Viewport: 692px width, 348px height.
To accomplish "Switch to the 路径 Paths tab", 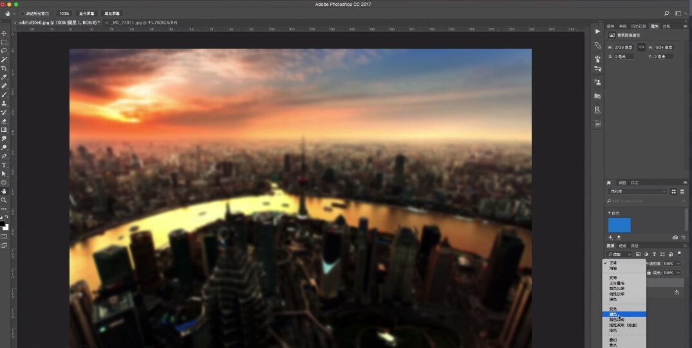I will [634, 245].
